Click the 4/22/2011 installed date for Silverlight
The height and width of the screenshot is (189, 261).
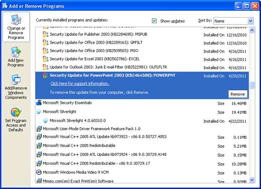[237, 121]
